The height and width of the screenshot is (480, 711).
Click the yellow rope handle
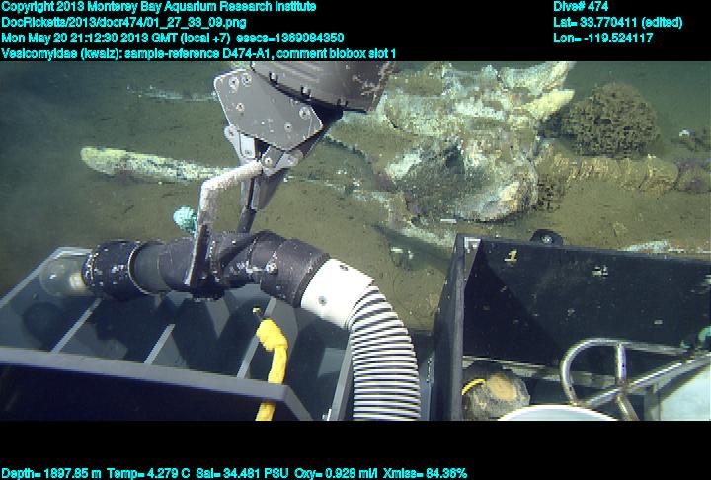(x=274, y=354)
